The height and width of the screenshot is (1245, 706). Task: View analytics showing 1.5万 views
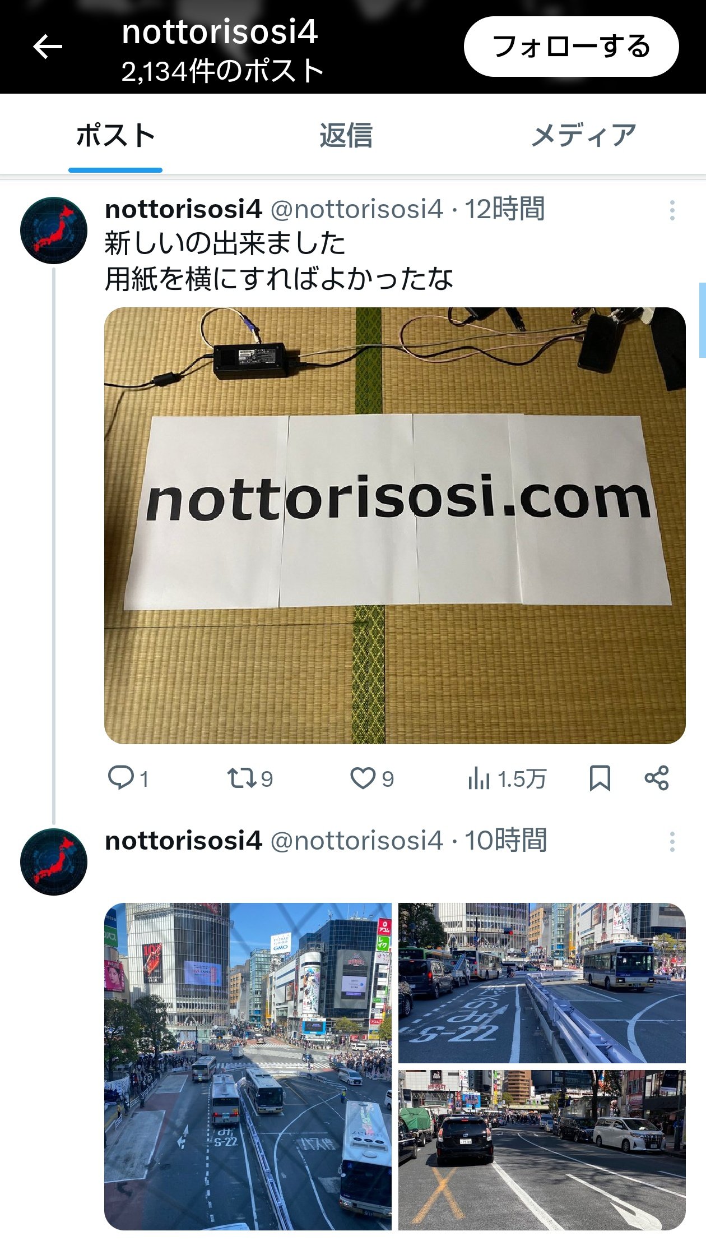pos(507,779)
